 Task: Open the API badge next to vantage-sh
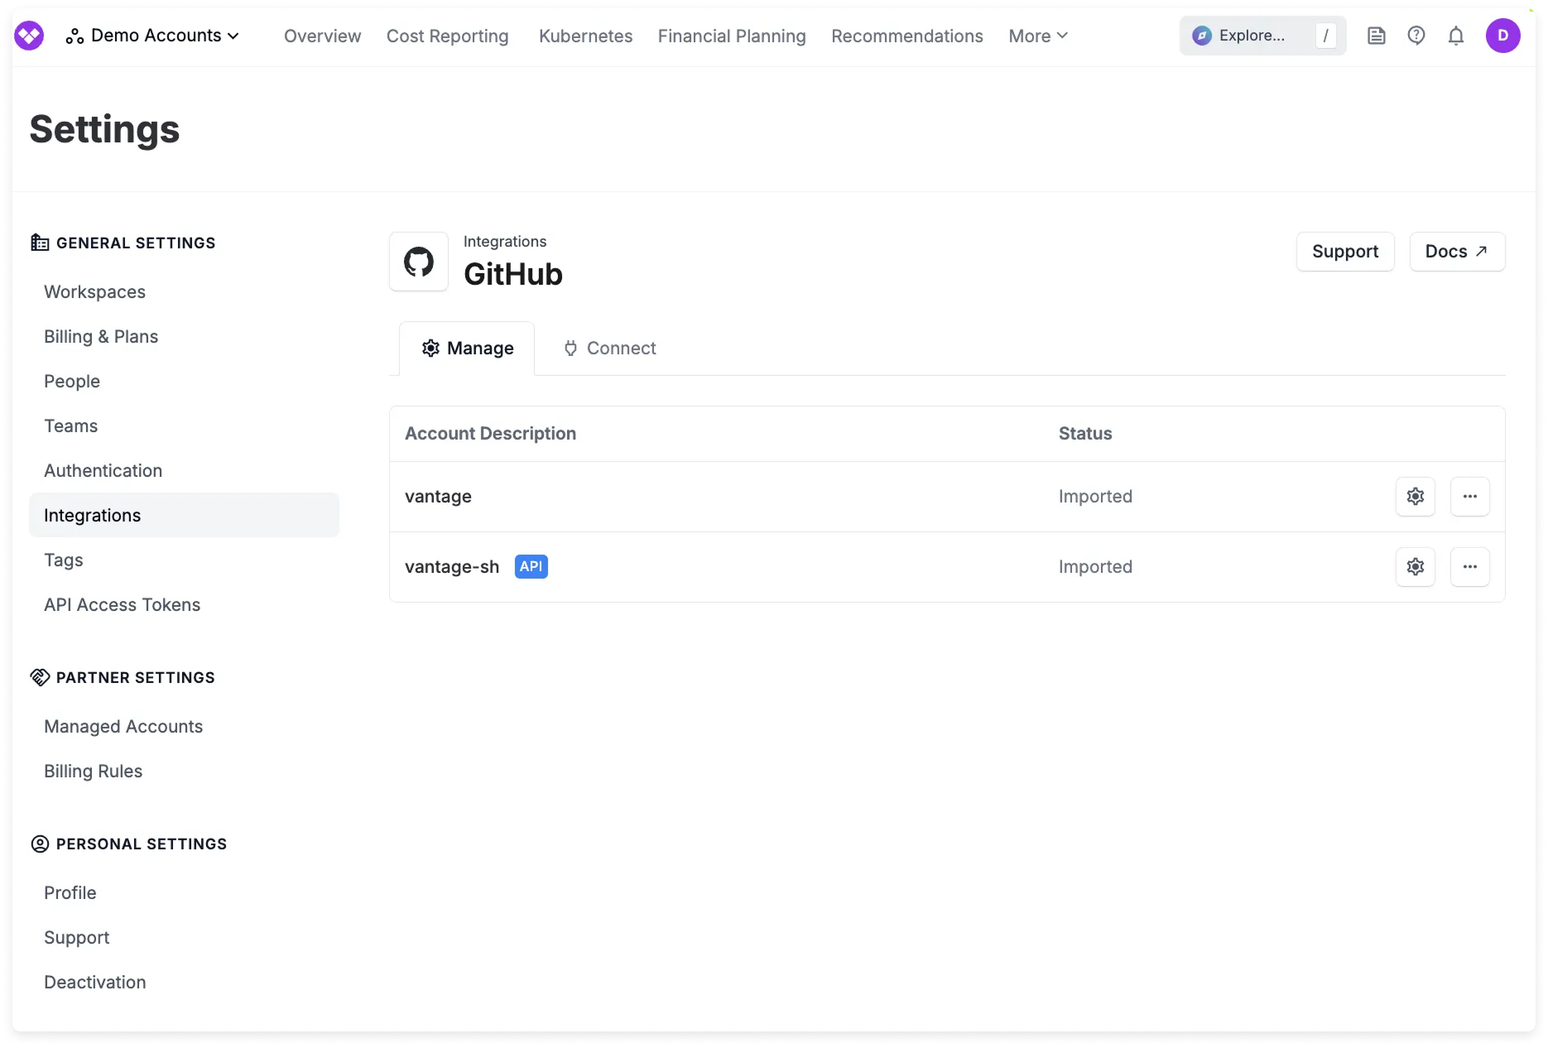[x=531, y=566]
